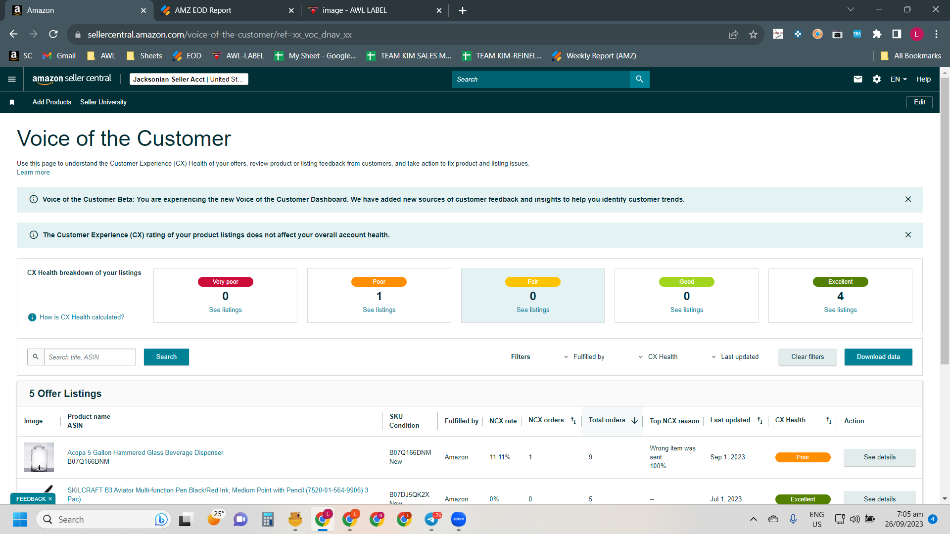The width and height of the screenshot is (950, 534).
Task: Open How is CX Health calculated link
Action: (x=82, y=317)
